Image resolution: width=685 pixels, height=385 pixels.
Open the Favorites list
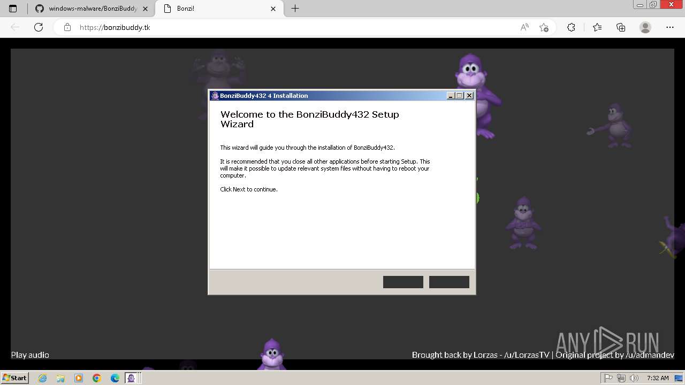point(597,27)
